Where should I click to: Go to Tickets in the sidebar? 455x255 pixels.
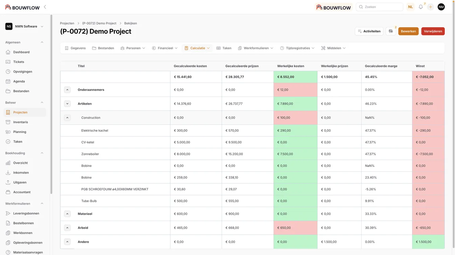point(18,62)
